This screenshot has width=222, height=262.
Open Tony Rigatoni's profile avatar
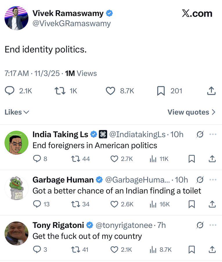point(16,233)
